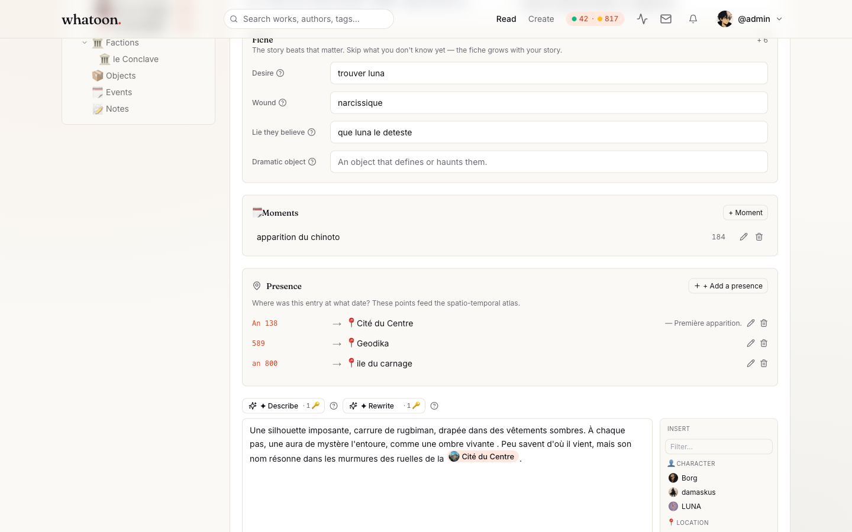Open the Objects section

[x=114, y=76]
